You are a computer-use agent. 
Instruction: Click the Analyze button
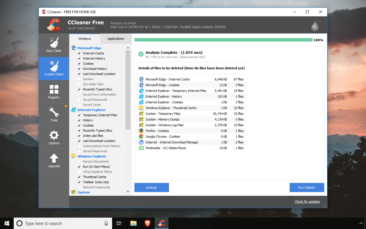151,187
